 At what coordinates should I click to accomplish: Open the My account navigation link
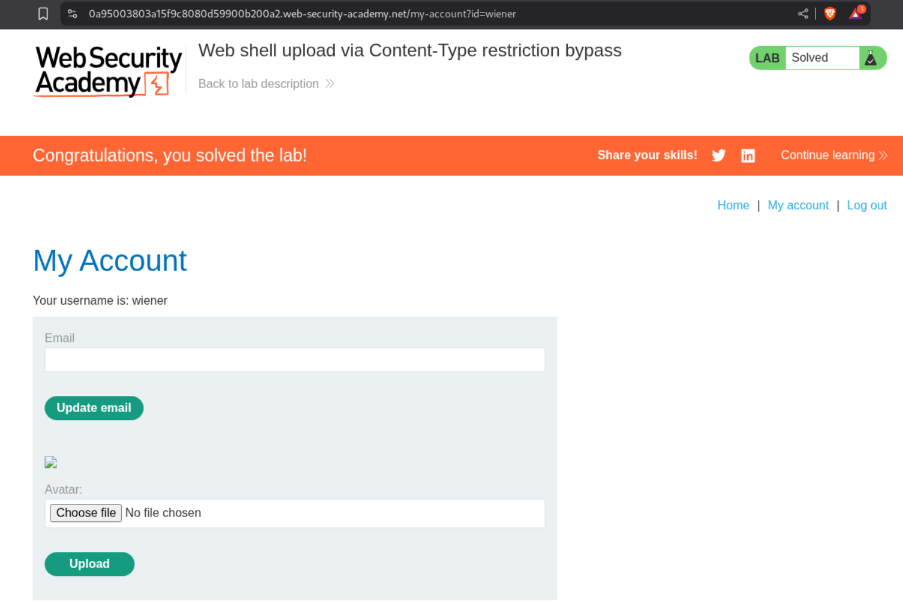(x=797, y=205)
